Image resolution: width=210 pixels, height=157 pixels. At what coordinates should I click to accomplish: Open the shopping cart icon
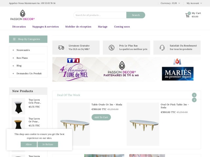click(187, 15)
